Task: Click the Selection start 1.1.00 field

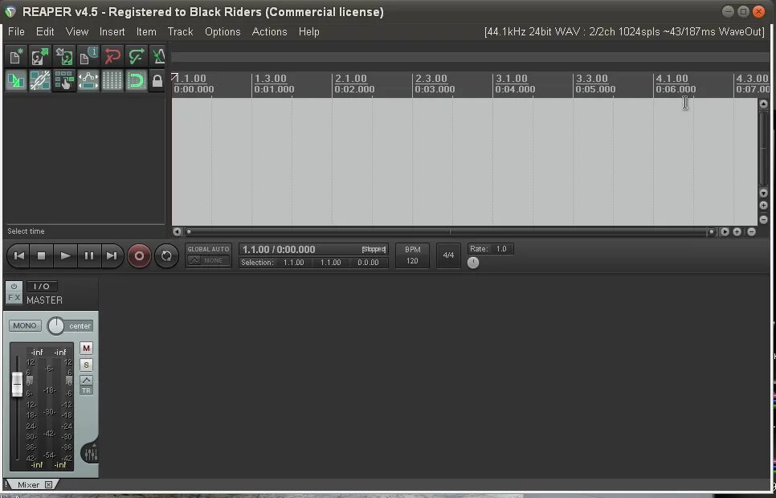Action: [x=293, y=263]
